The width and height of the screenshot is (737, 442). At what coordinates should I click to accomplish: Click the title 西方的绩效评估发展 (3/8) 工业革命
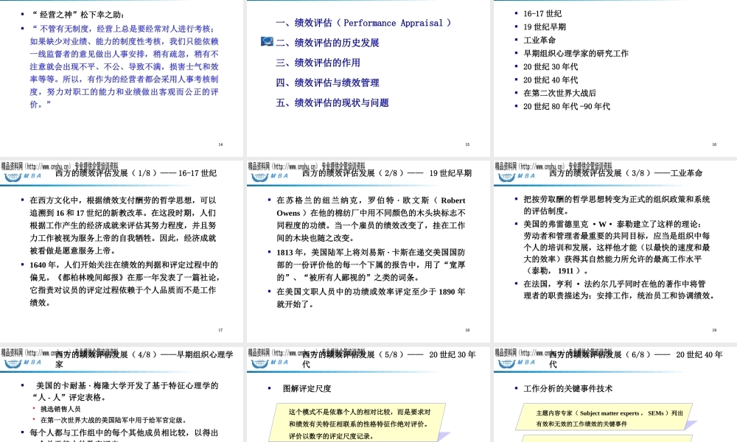(626, 173)
